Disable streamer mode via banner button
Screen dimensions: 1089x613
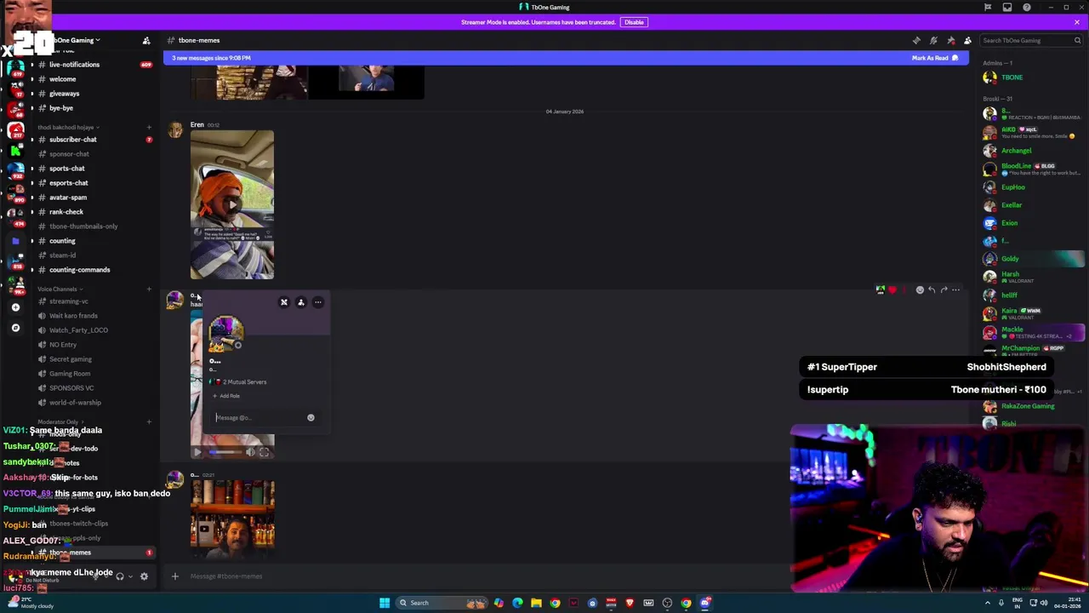[634, 22]
